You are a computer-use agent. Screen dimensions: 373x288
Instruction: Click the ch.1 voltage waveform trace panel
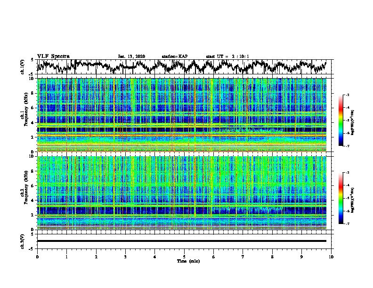184,67
